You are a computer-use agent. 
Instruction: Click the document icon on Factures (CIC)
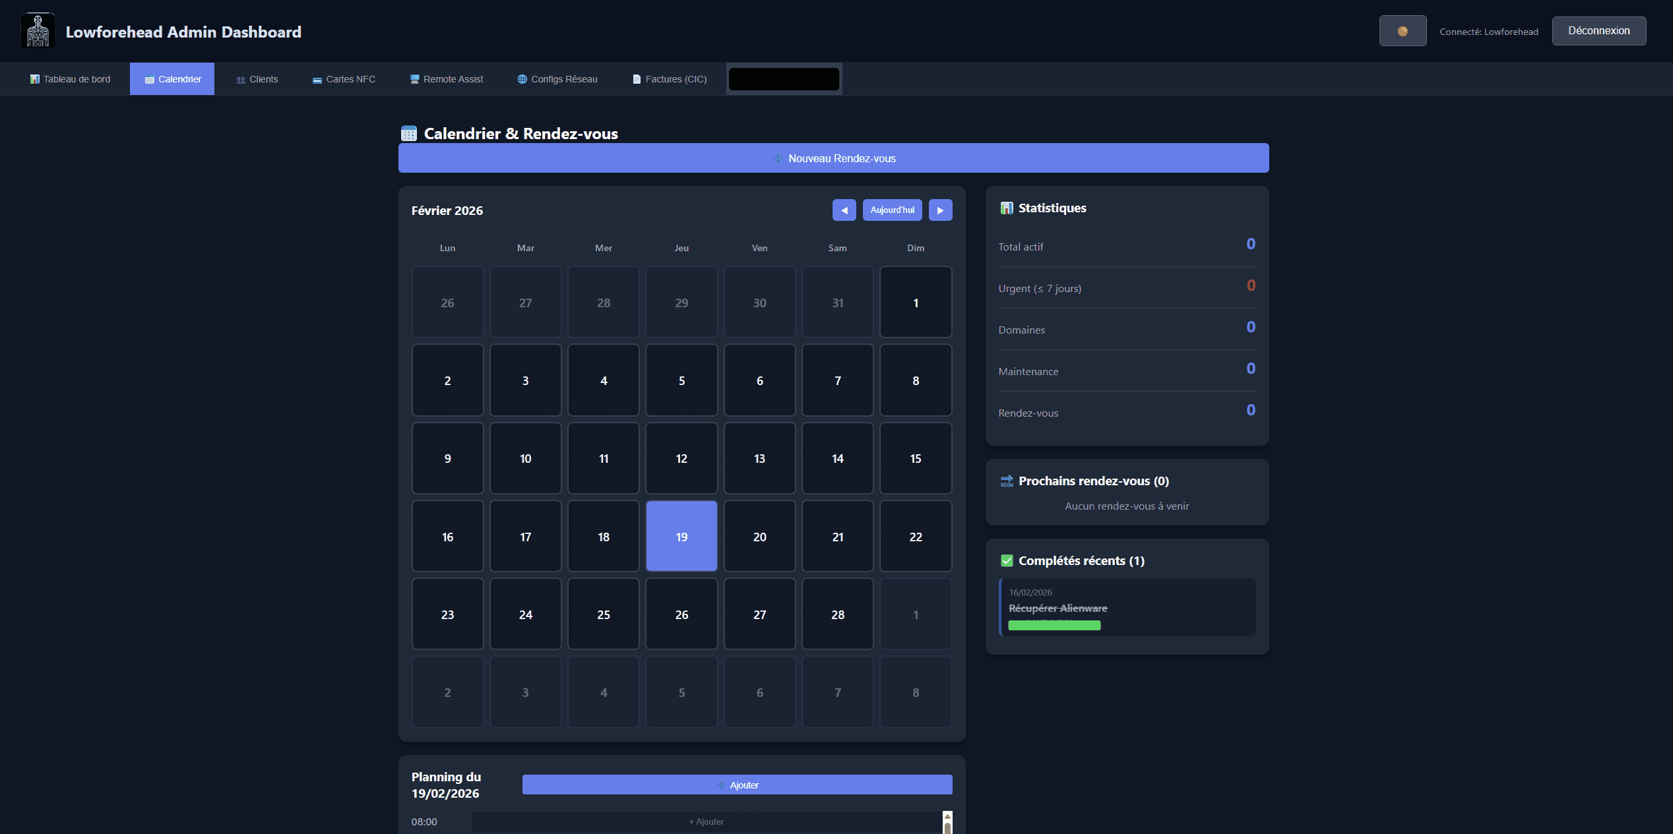637,78
